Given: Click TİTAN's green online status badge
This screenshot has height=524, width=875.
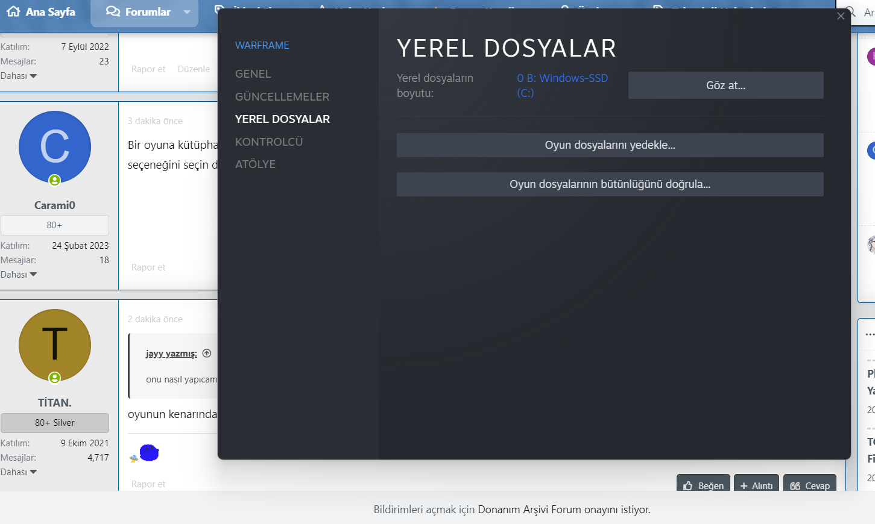Looking at the screenshot, I should [55, 379].
